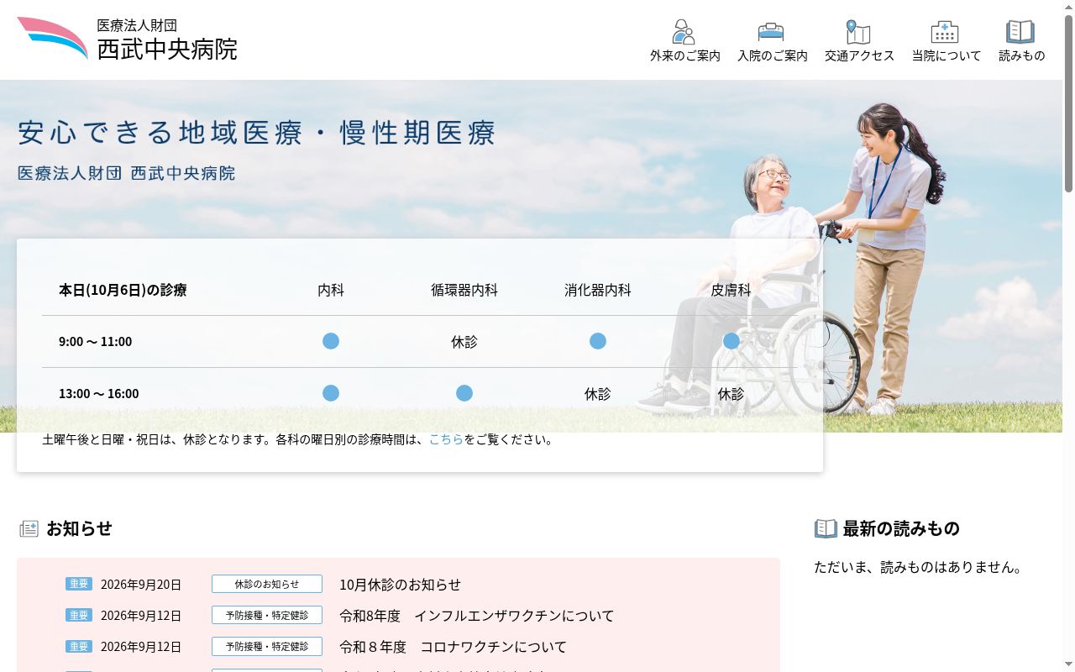Click the 内科 afternoon availability dot
Screen dimensions: 1075x672
tap(331, 393)
